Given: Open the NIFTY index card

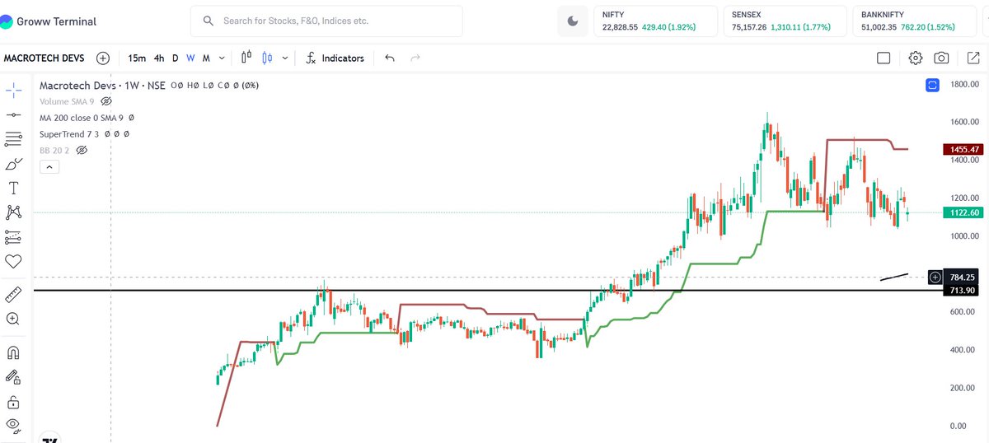Looking at the screenshot, I should tap(655, 21).
